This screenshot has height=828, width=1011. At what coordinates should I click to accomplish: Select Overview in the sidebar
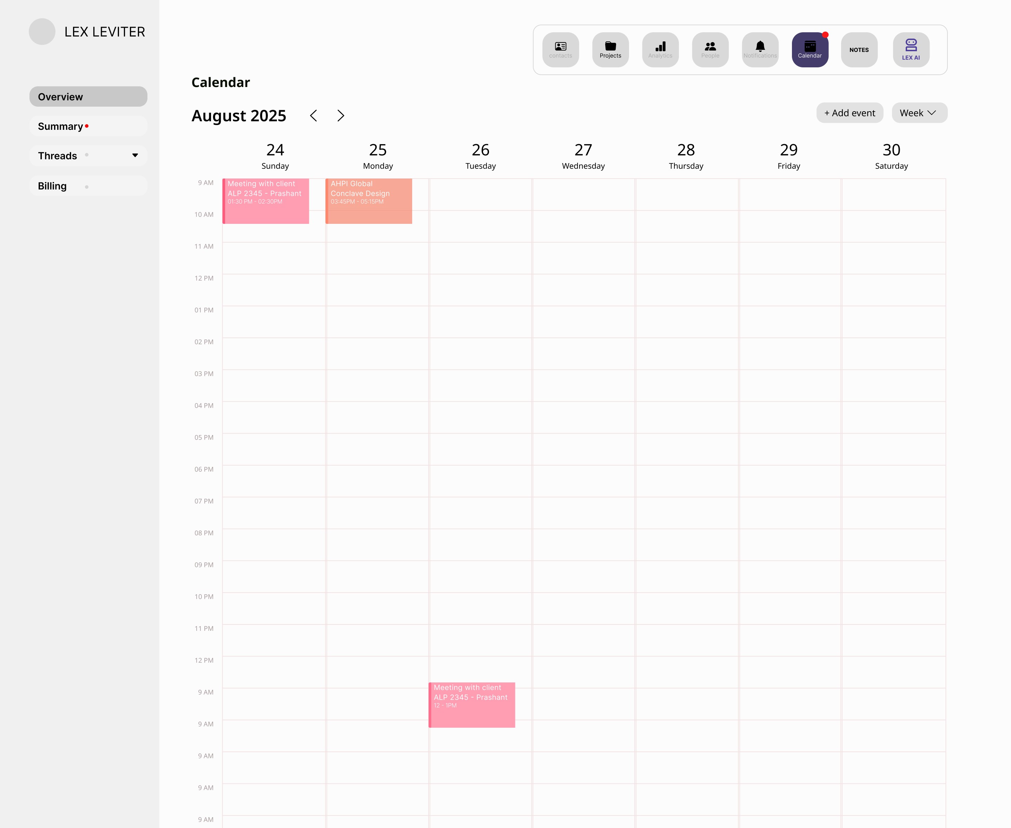88,97
